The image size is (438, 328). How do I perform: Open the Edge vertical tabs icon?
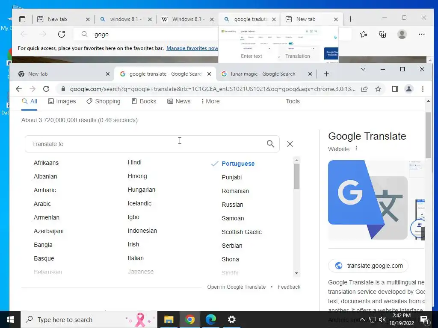pos(22,19)
